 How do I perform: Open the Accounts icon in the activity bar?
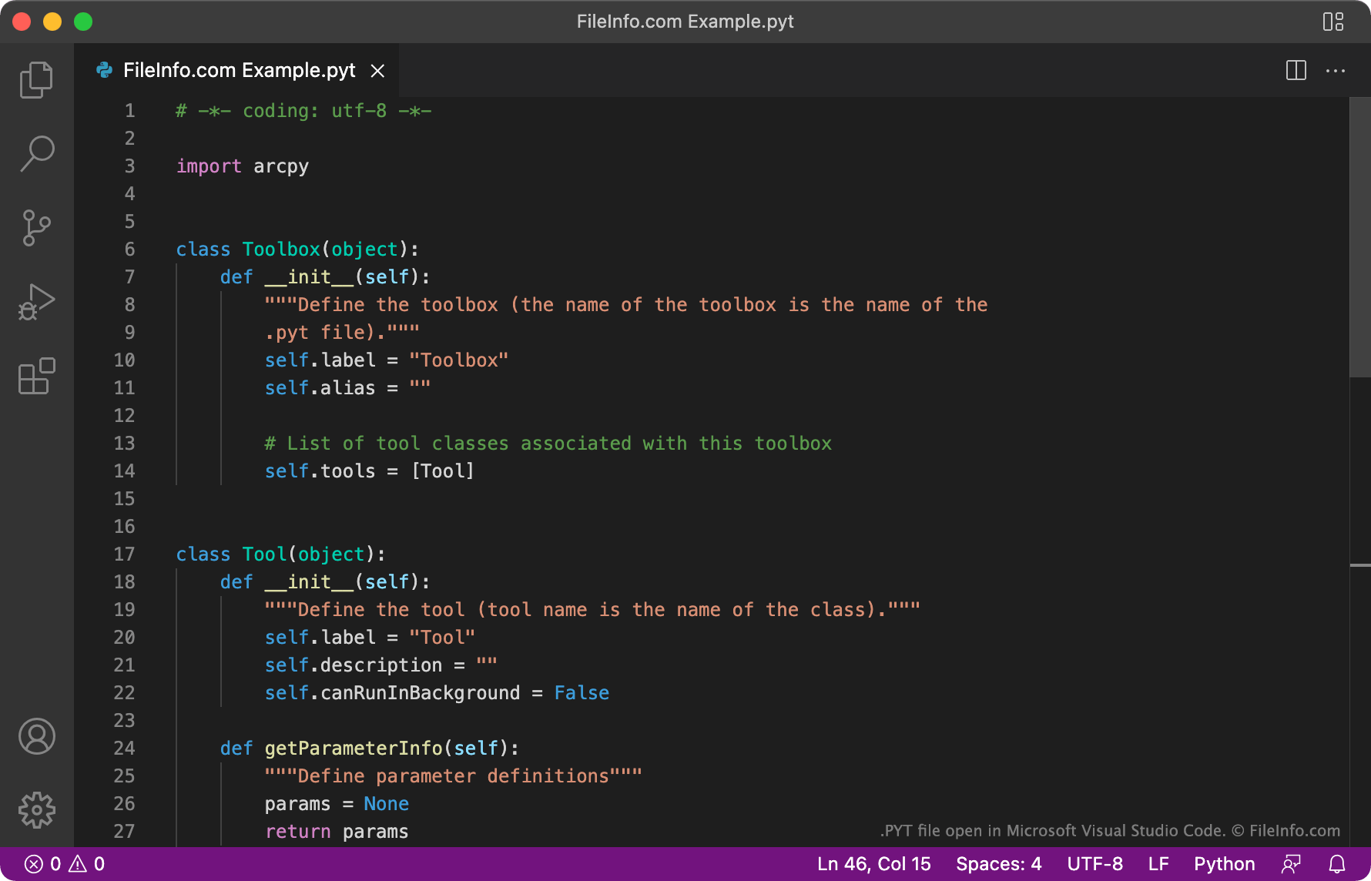[36, 737]
